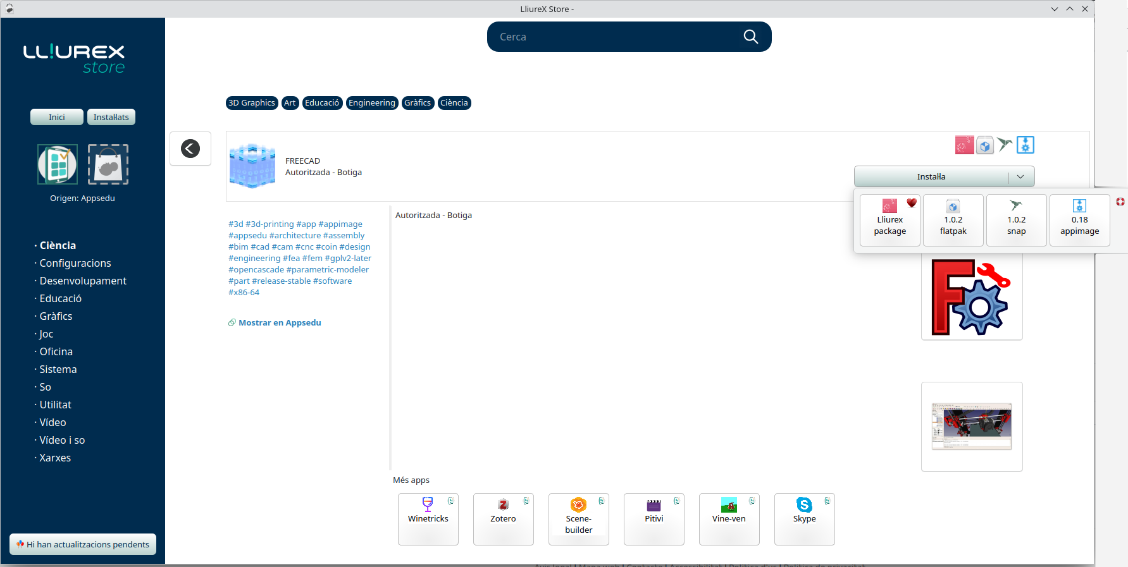This screenshot has width=1128, height=567.
Task: Open the Appsedu catalogue icon in sidebar
Action: (x=58, y=164)
